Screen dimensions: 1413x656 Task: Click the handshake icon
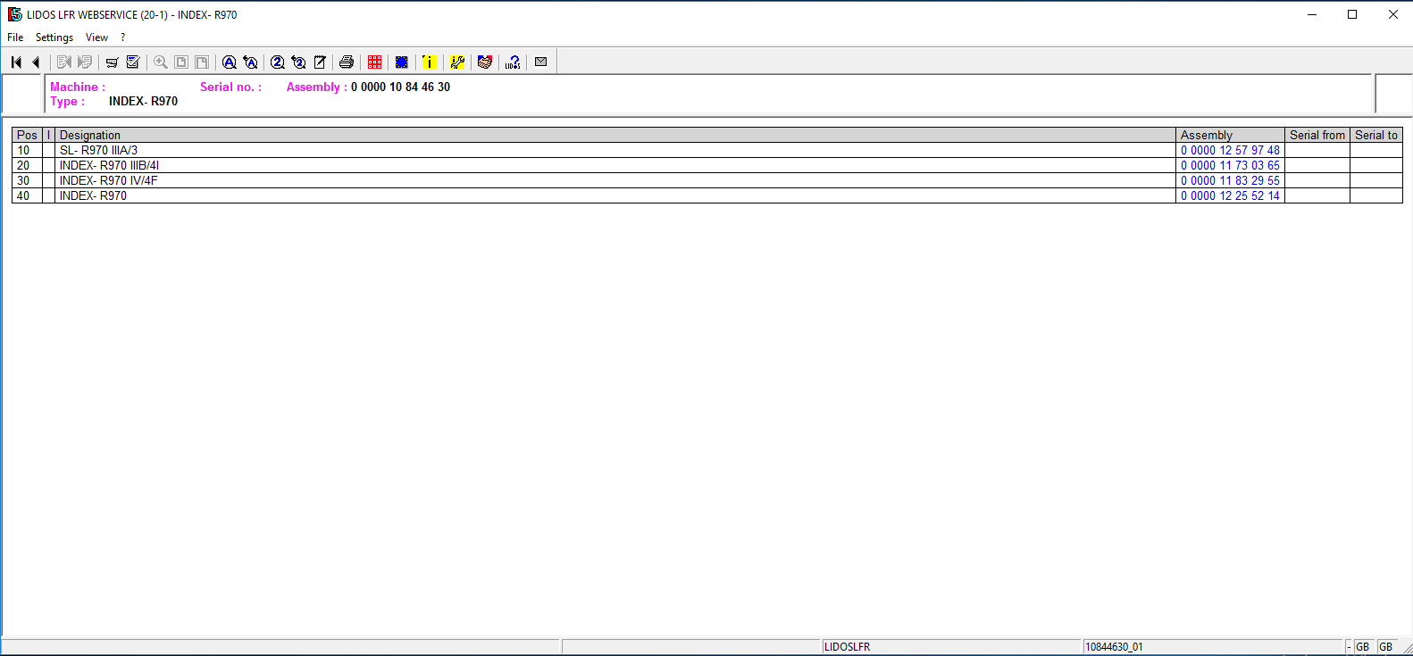click(485, 62)
